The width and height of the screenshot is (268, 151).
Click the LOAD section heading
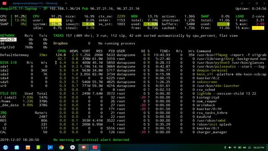click(x=240, y=16)
